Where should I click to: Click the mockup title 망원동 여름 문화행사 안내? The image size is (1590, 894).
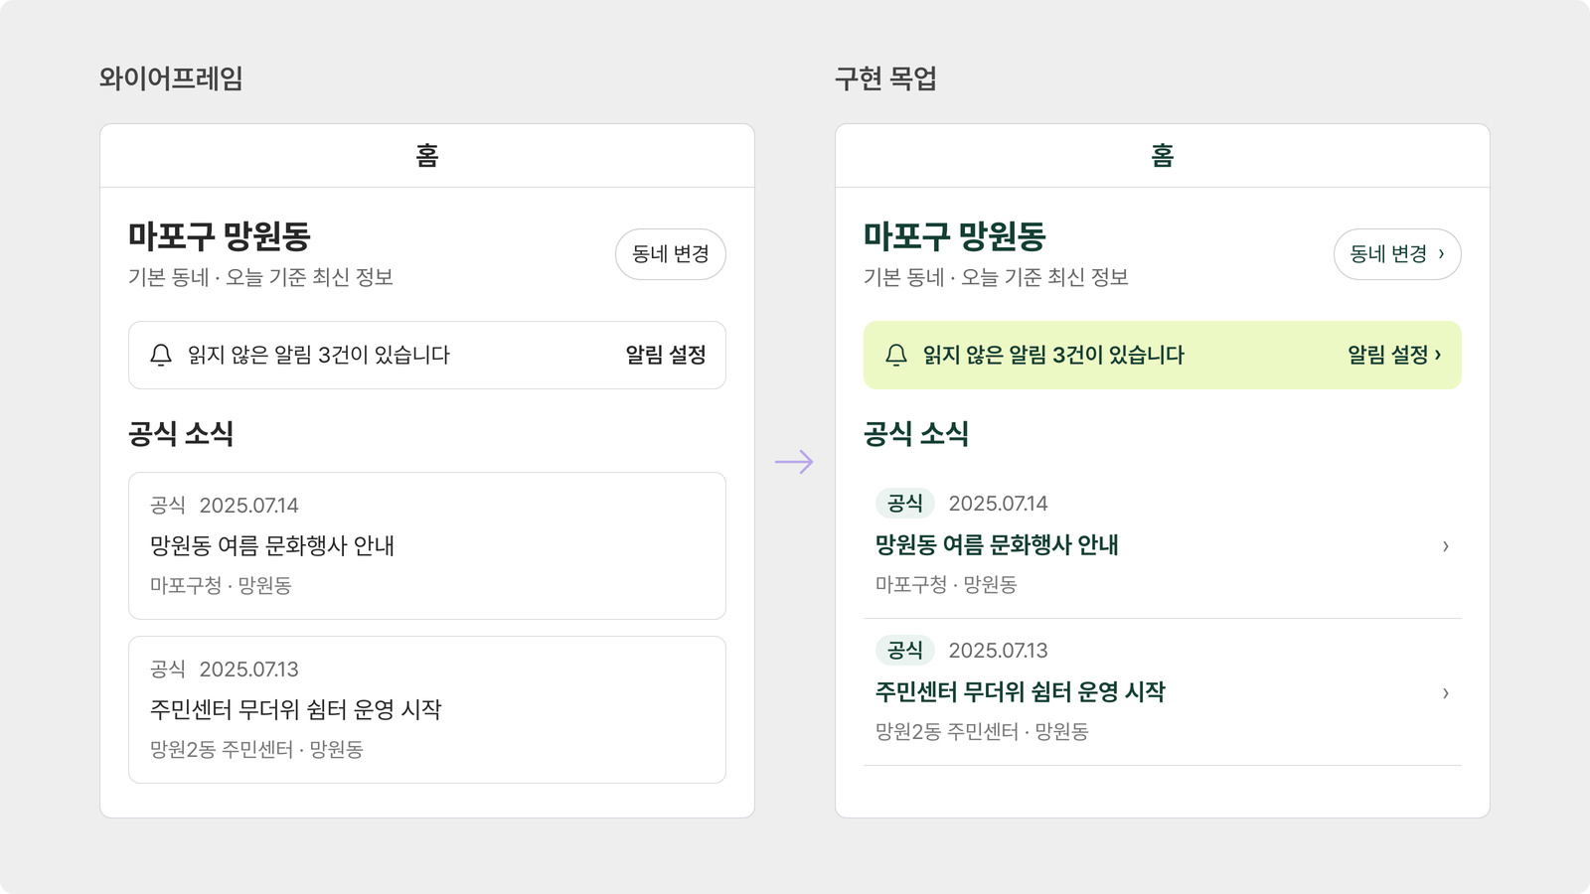[x=997, y=544]
